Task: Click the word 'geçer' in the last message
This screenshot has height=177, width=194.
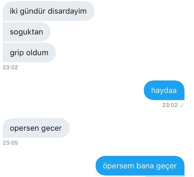Action: (x=166, y=166)
